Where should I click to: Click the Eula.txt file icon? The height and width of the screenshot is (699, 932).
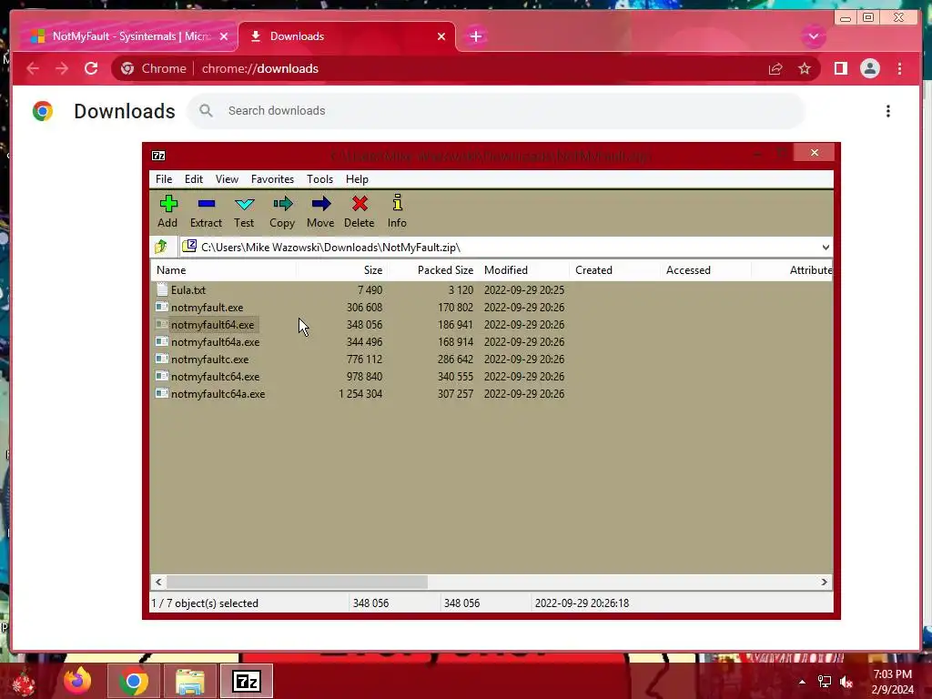pos(162,290)
